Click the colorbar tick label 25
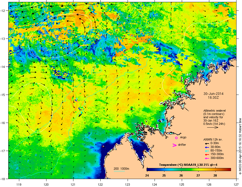The image size is (242, 187). pyautogui.click(x=164, y=175)
